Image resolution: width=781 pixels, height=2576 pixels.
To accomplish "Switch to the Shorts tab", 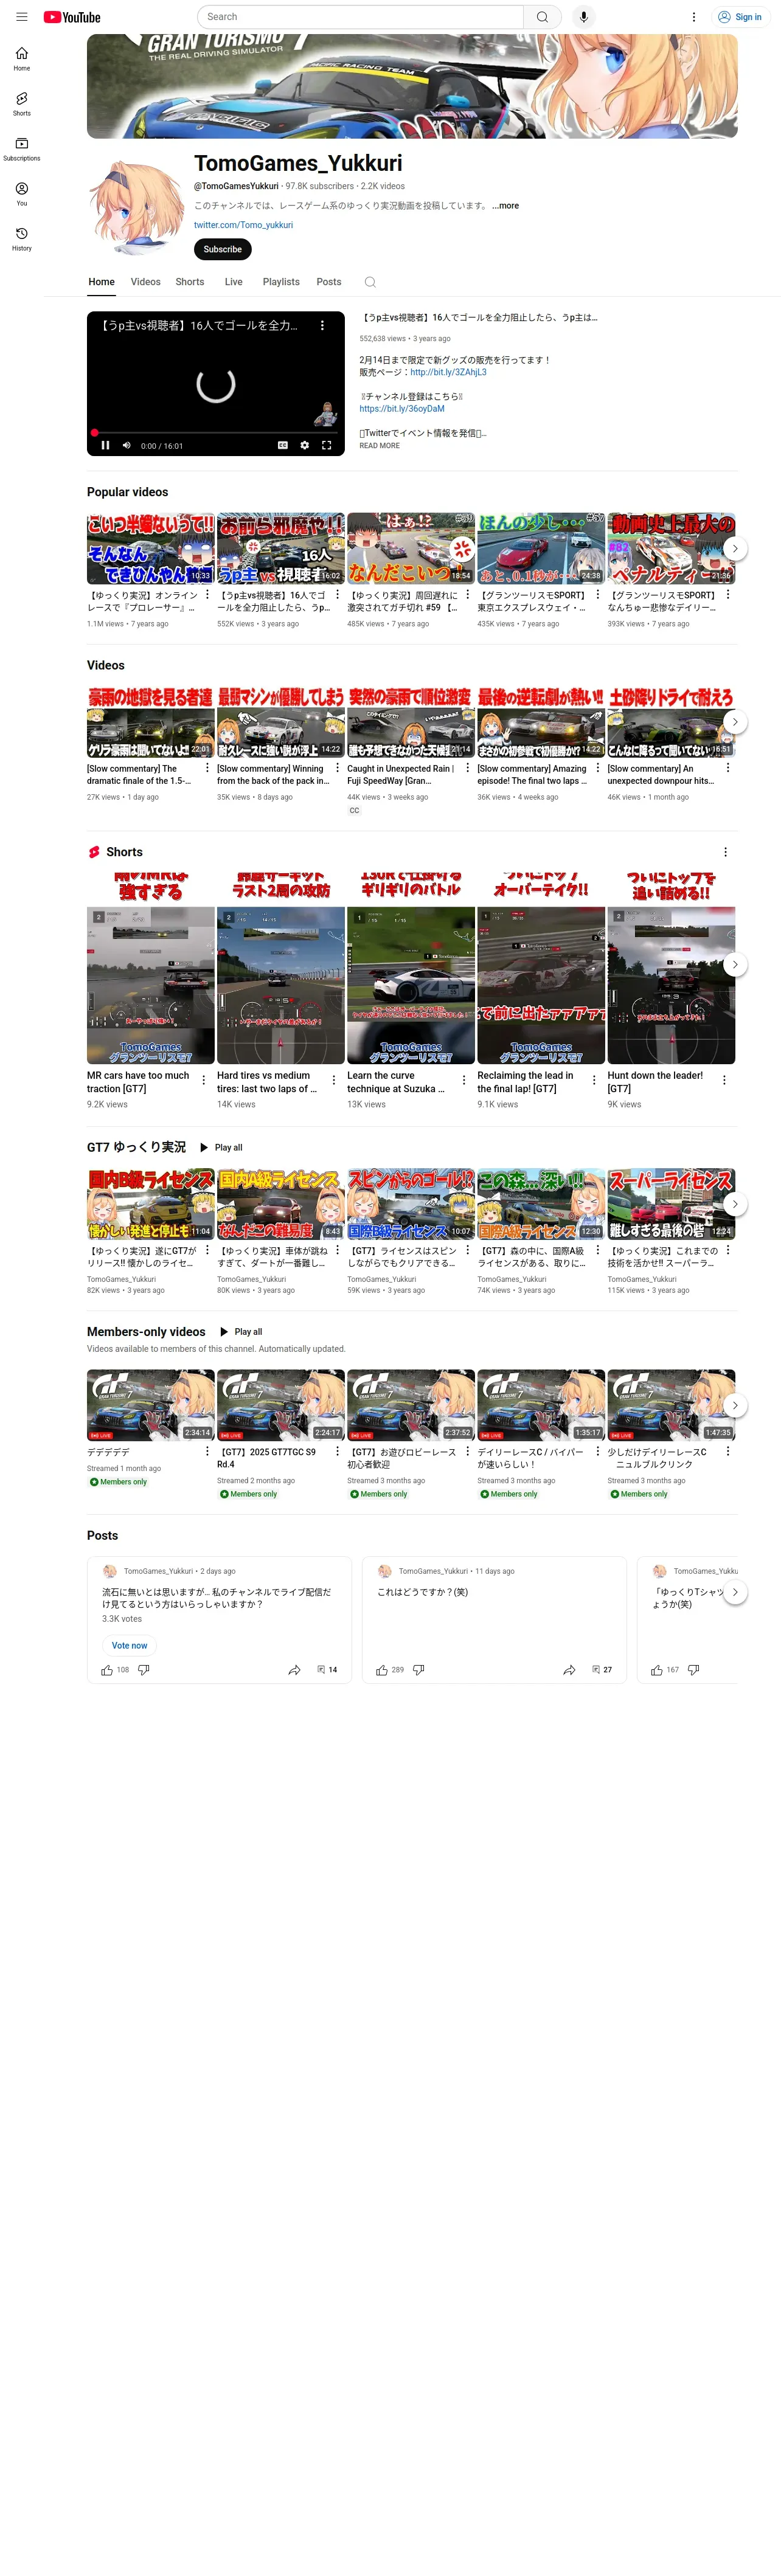I will [x=190, y=282].
